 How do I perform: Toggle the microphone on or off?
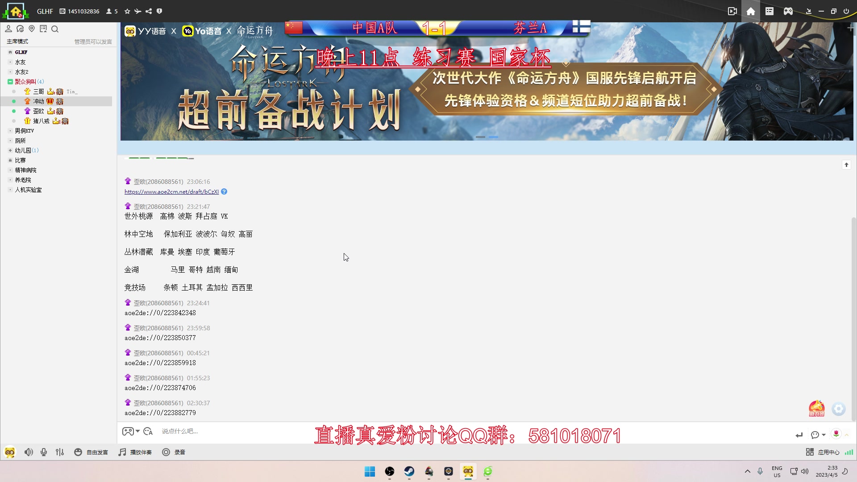[x=44, y=452]
